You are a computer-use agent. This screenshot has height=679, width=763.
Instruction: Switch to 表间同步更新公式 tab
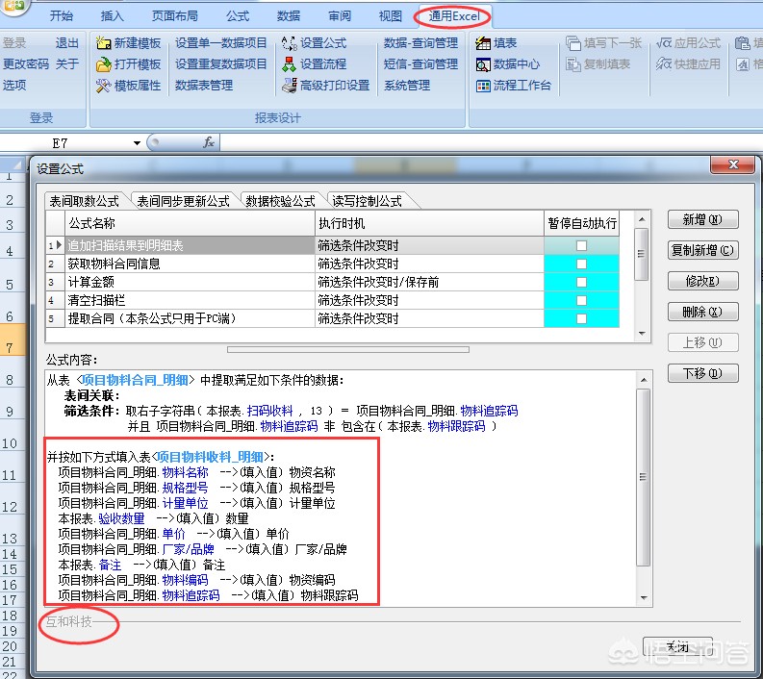click(x=183, y=201)
